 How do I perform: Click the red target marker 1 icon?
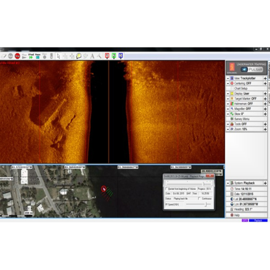pos(106,56)
